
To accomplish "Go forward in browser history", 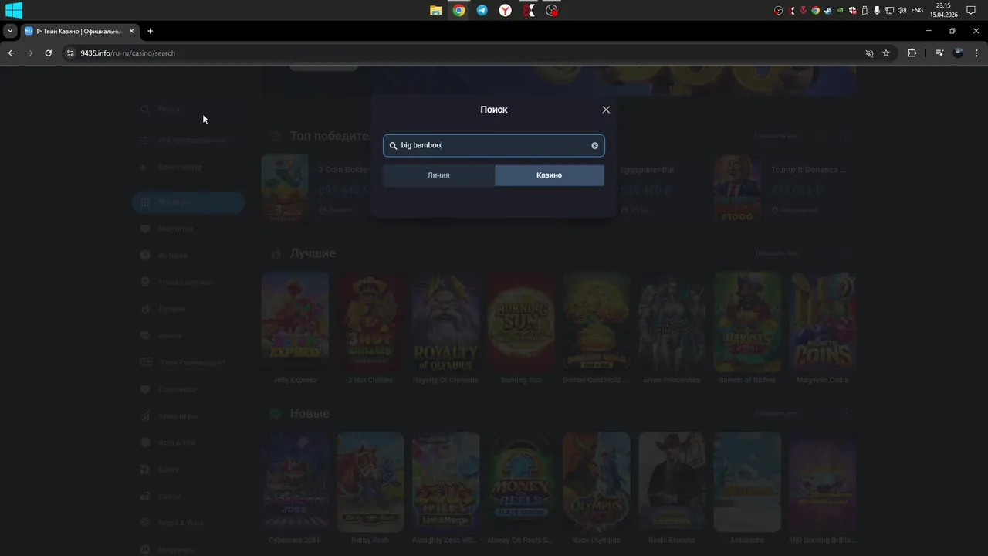I will pos(29,53).
